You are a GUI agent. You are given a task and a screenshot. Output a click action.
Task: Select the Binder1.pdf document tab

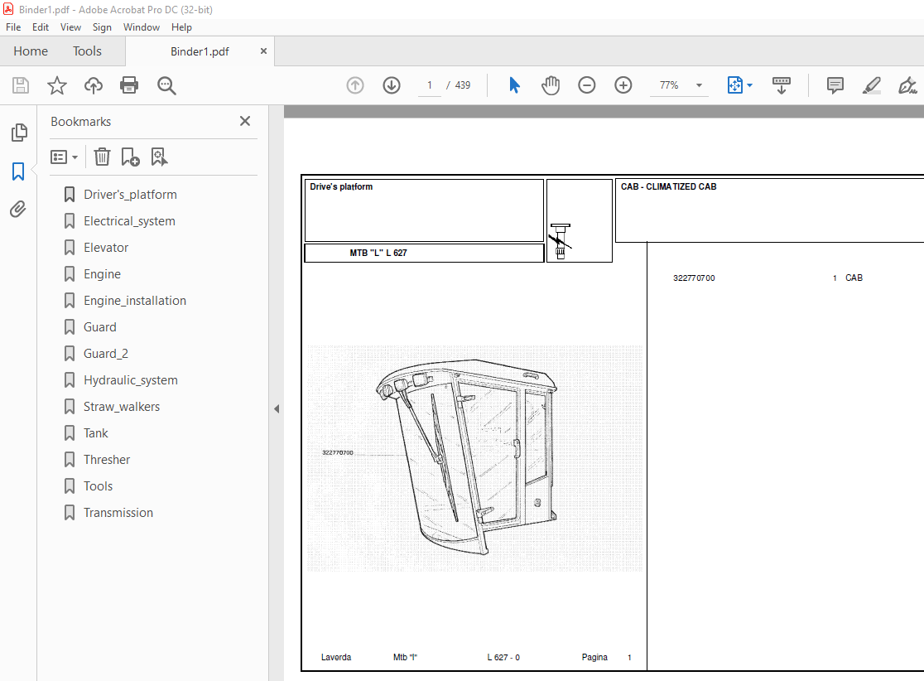200,51
